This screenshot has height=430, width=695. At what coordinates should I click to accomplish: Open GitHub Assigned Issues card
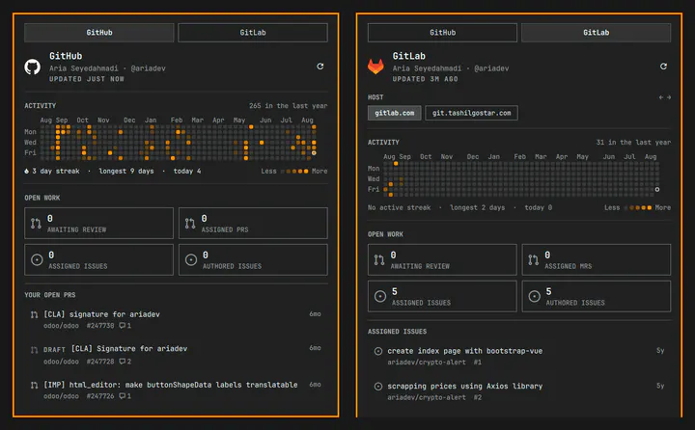pos(98,260)
